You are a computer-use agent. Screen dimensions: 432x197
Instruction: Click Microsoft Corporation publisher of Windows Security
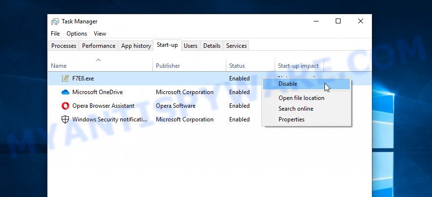(x=185, y=119)
